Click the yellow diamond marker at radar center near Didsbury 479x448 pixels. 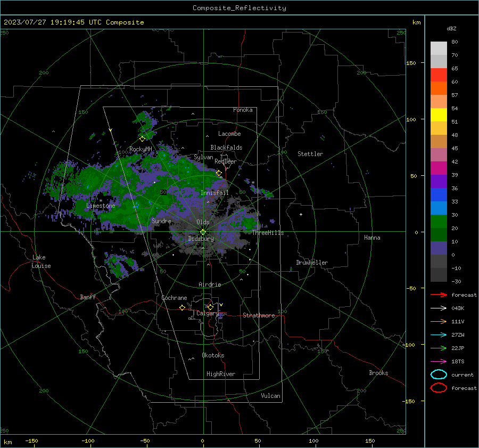[x=203, y=232]
